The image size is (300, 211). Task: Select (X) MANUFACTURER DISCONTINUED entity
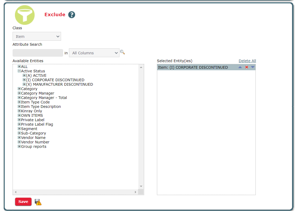click(x=59, y=84)
